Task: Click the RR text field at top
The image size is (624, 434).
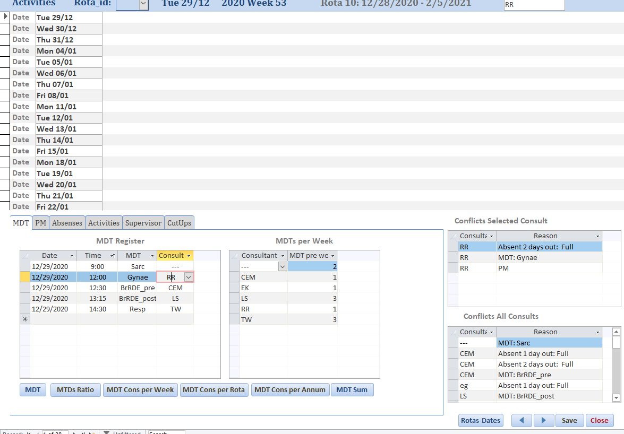Action: (533, 4)
